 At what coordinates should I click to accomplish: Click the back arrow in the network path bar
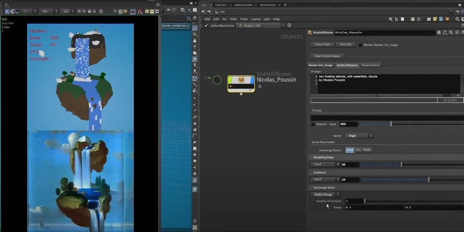tap(204, 12)
